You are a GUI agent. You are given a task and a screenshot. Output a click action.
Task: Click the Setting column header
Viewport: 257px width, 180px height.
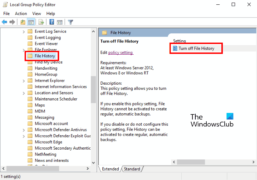180,41
